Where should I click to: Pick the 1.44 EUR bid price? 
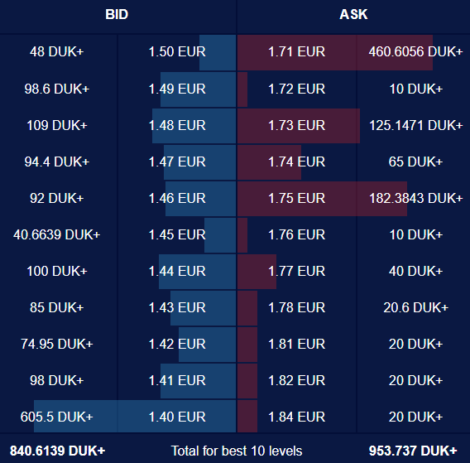coord(177,271)
